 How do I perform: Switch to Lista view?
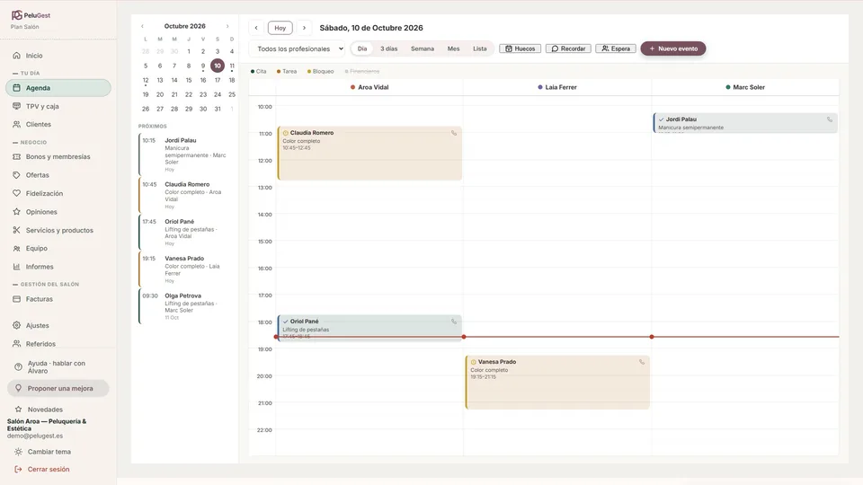pos(480,48)
